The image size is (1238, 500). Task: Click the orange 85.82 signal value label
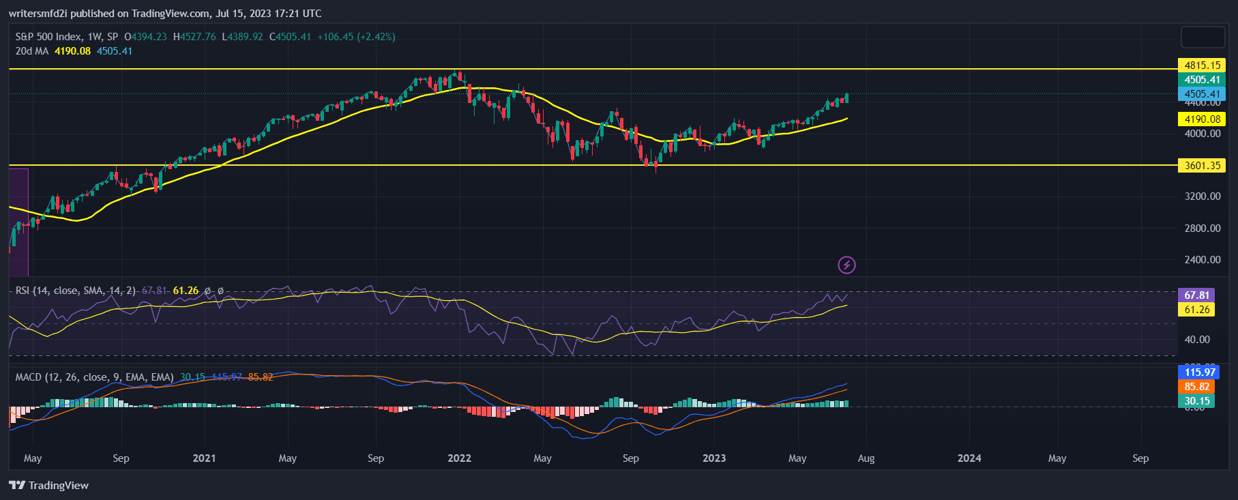[1196, 387]
